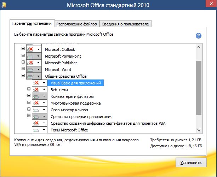Collapse the Общие средства Office node

coord(23,75)
